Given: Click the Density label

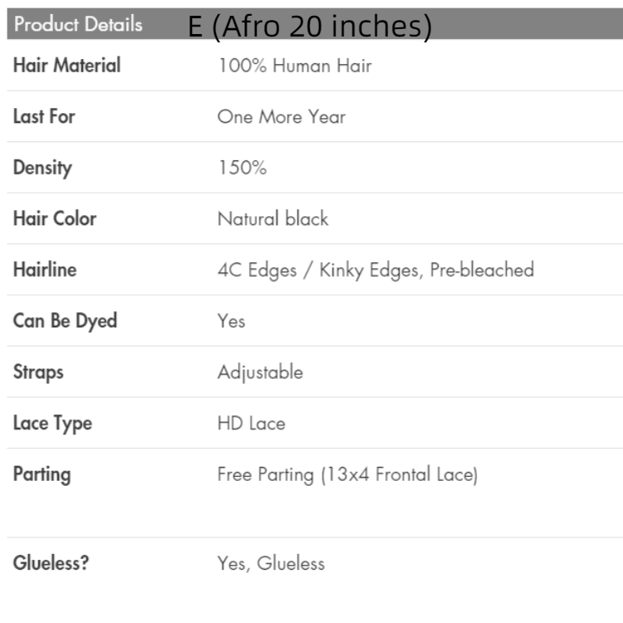Looking at the screenshot, I should point(42,168).
